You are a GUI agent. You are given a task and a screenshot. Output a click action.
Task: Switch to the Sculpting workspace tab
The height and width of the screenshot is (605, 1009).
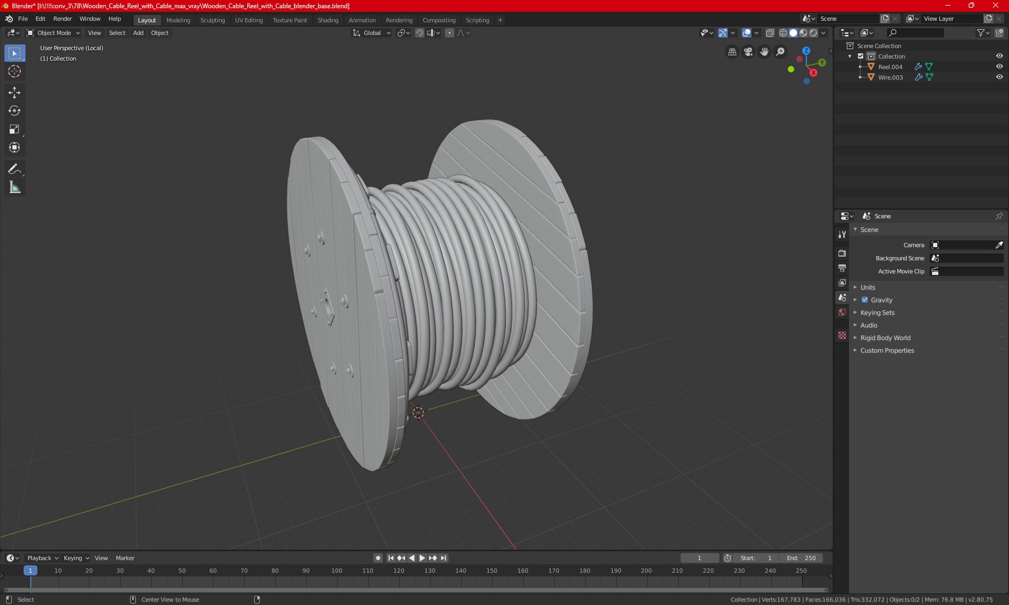(x=212, y=20)
